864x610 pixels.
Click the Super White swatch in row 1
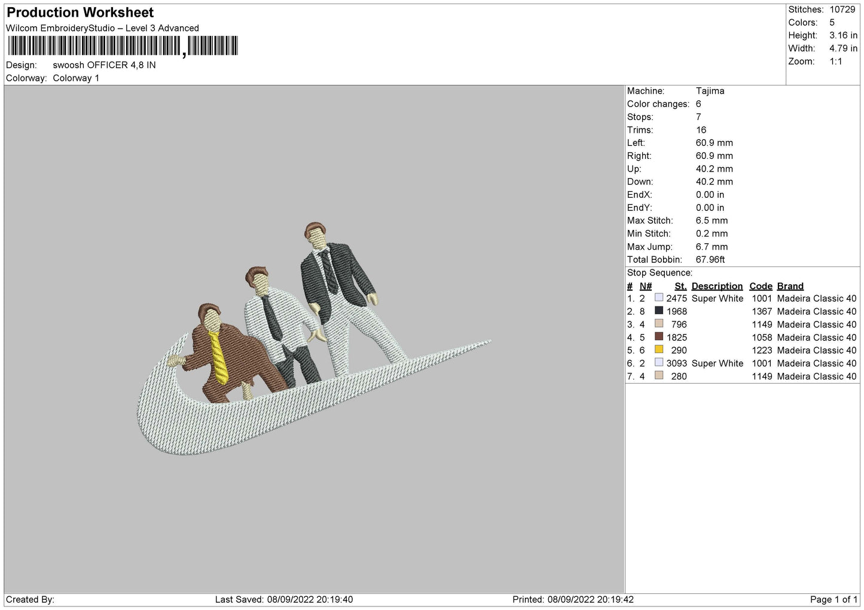(659, 298)
